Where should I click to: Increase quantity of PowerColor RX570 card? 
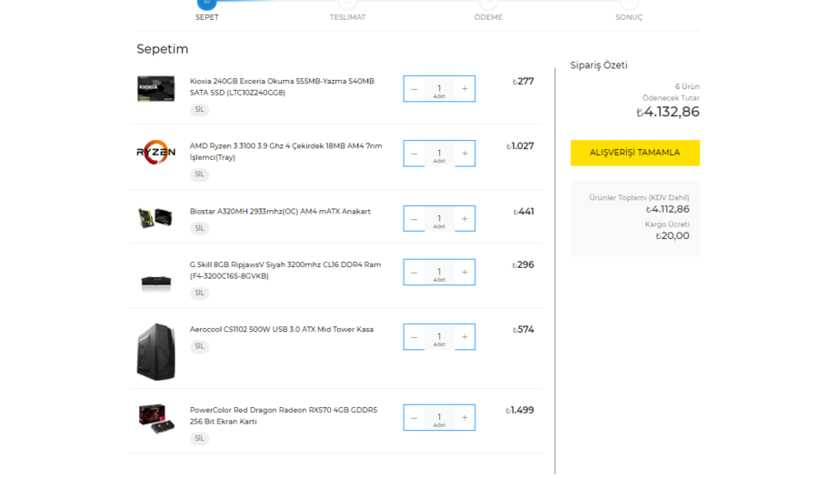coord(464,417)
